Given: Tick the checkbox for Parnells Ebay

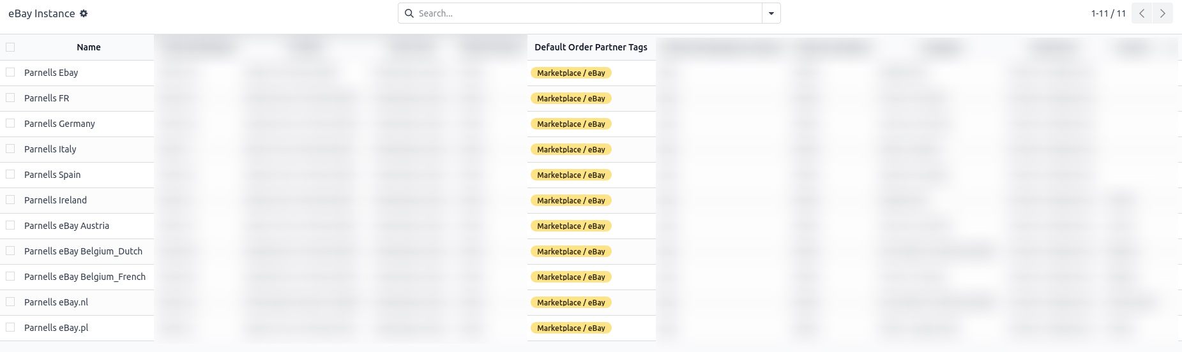Looking at the screenshot, I should (x=10, y=73).
